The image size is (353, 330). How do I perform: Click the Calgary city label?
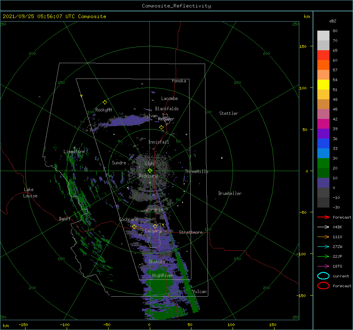pos(153,231)
